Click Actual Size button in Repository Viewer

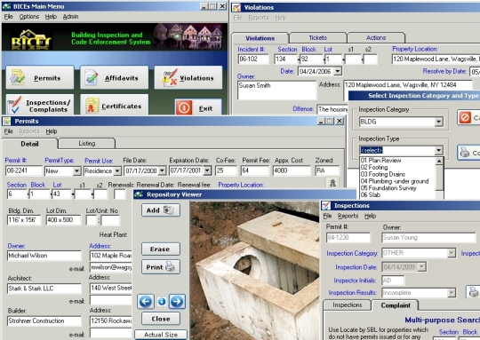(x=161, y=335)
